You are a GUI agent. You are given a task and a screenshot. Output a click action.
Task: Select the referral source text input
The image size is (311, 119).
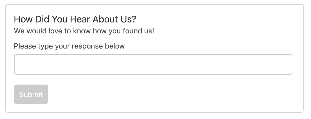[x=153, y=64]
